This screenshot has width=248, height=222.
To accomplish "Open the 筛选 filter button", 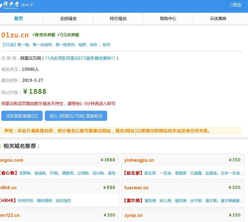I will pos(236,5).
